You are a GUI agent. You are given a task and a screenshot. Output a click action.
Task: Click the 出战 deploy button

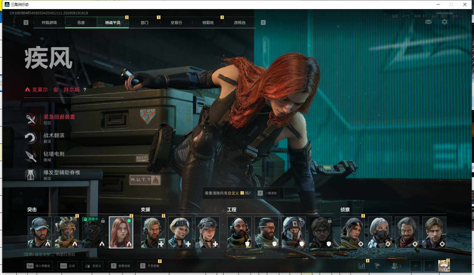point(68,266)
